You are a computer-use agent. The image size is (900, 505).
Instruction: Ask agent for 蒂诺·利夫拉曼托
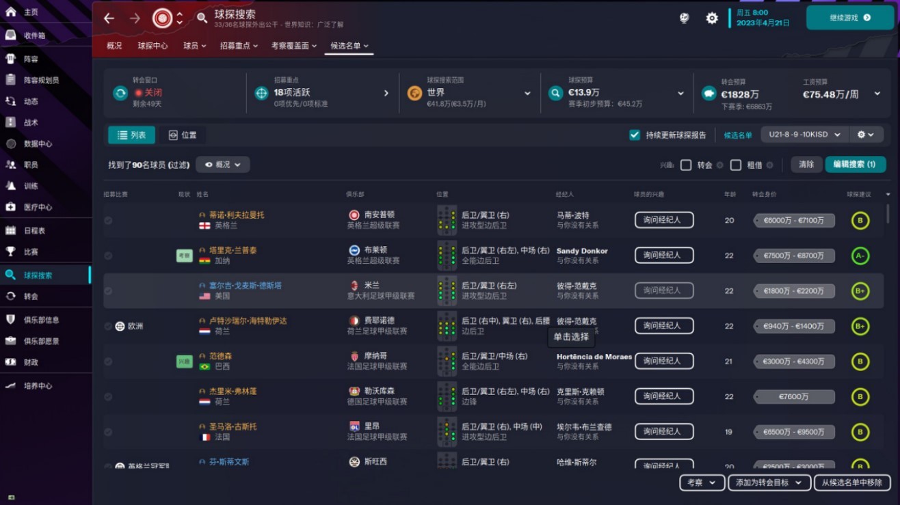coord(664,220)
